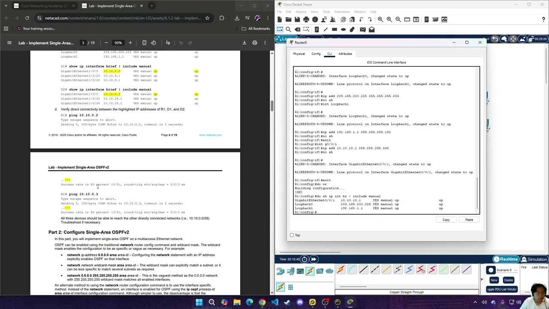Select the Delete tool in Packet Tracer
Screen dimensions: 549x309
tap(297, 30)
